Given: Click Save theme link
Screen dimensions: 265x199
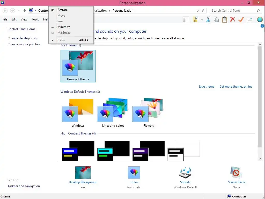Looking at the screenshot, I should 206,87.
